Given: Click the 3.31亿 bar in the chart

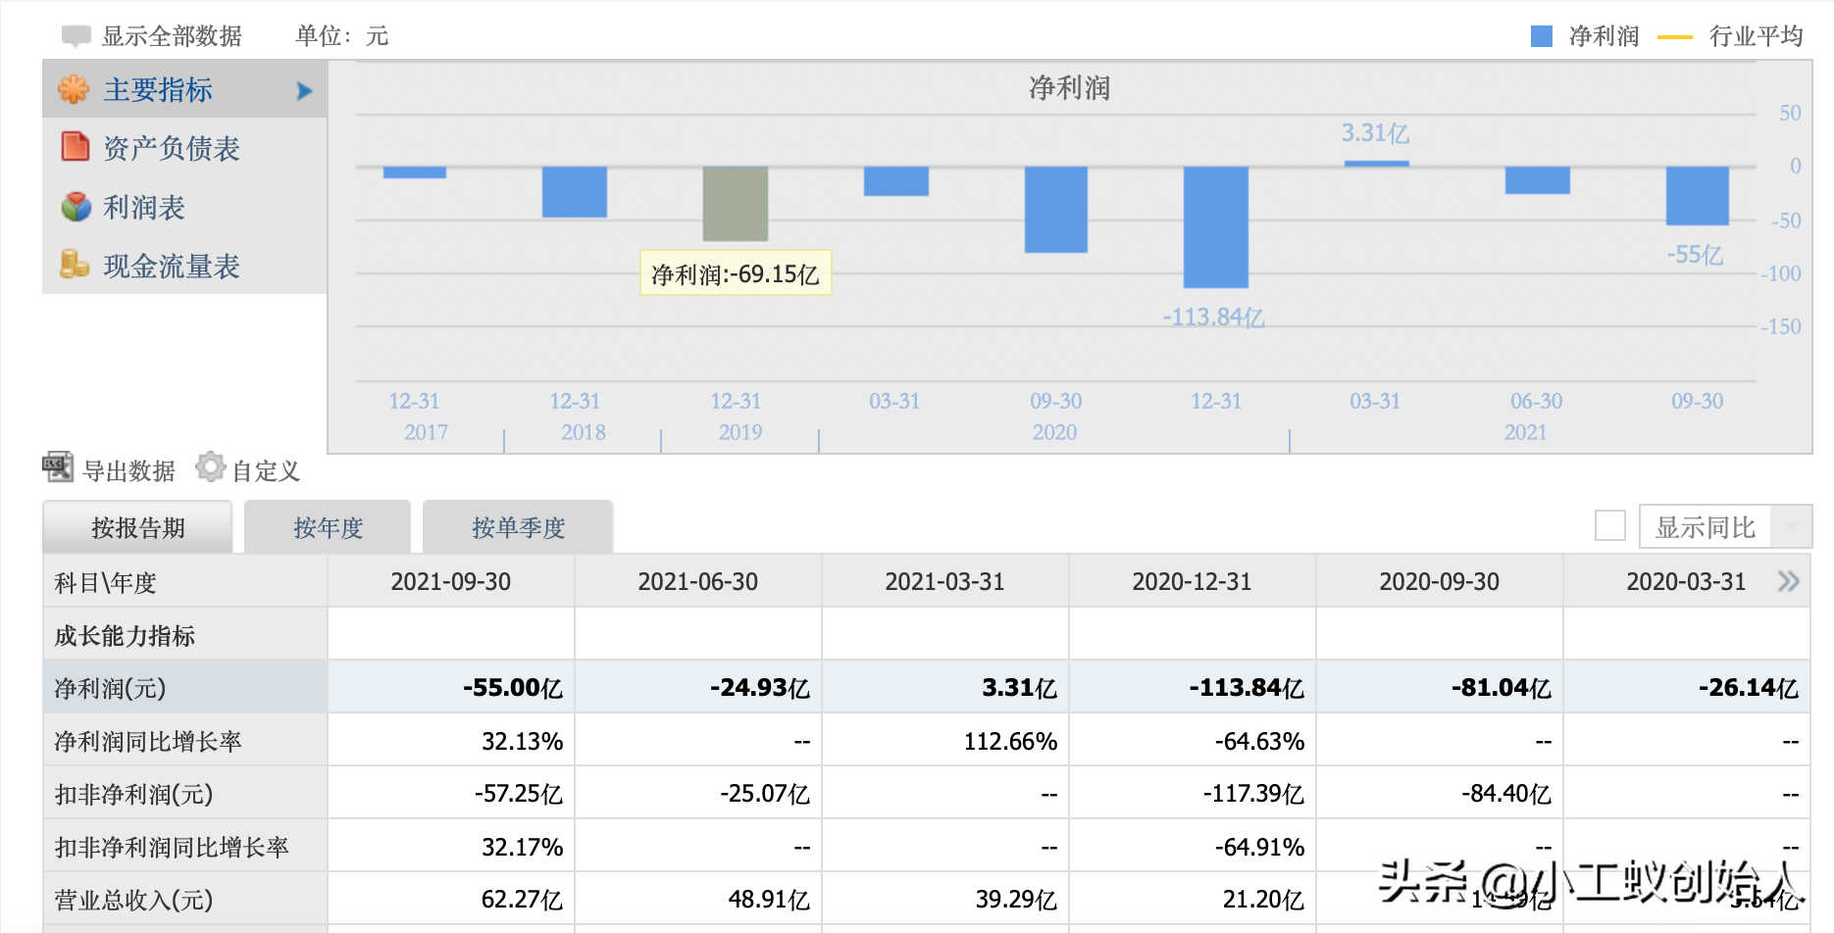Looking at the screenshot, I should pyautogui.click(x=1377, y=164).
